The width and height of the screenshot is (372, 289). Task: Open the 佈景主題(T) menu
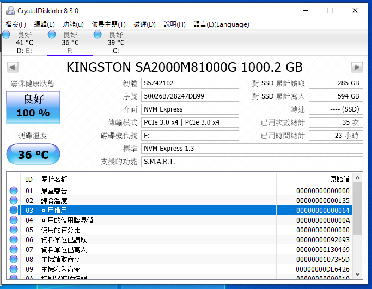108,24
